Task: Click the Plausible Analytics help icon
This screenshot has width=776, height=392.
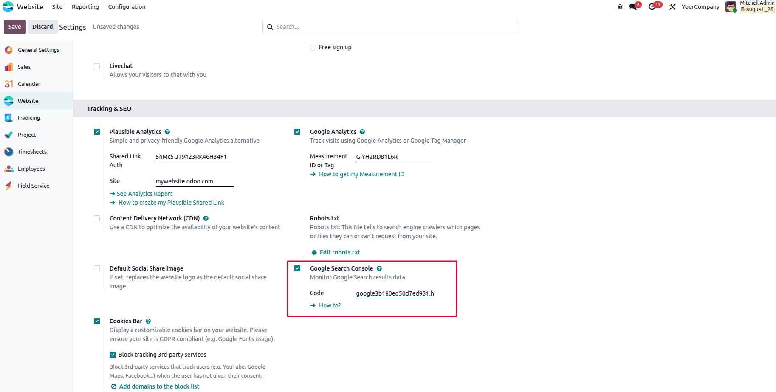Action: tap(167, 132)
